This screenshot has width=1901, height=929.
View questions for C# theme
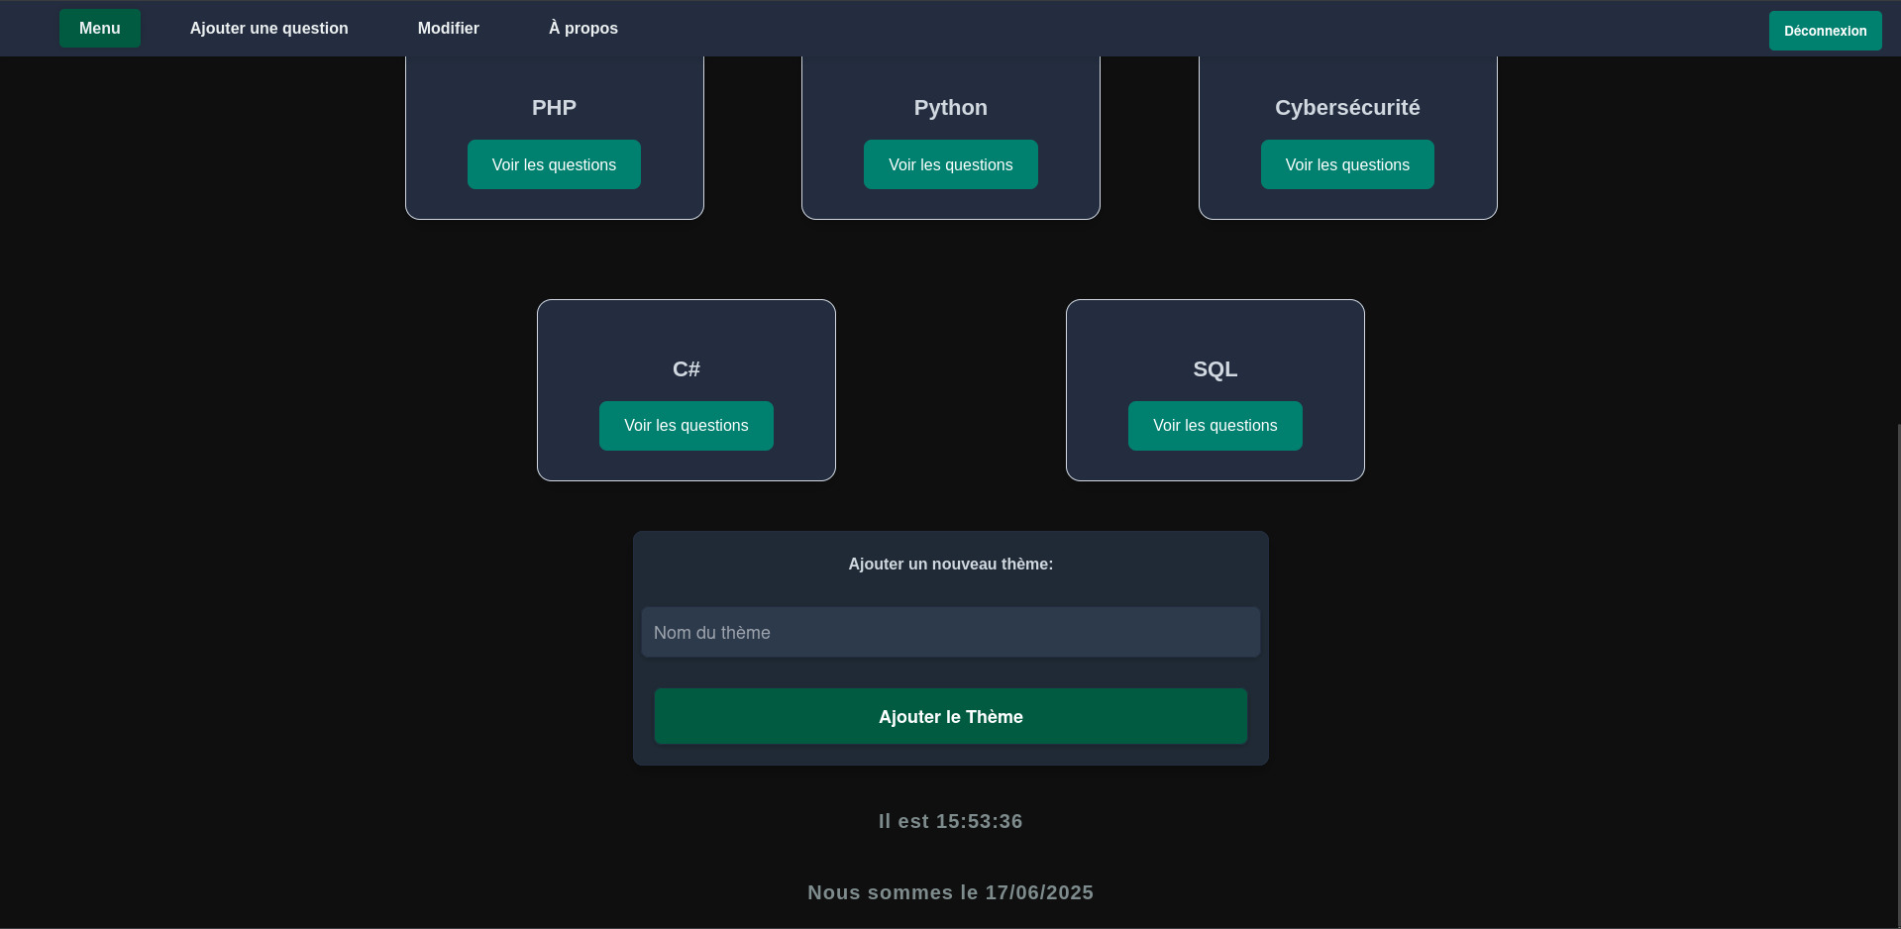point(686,425)
